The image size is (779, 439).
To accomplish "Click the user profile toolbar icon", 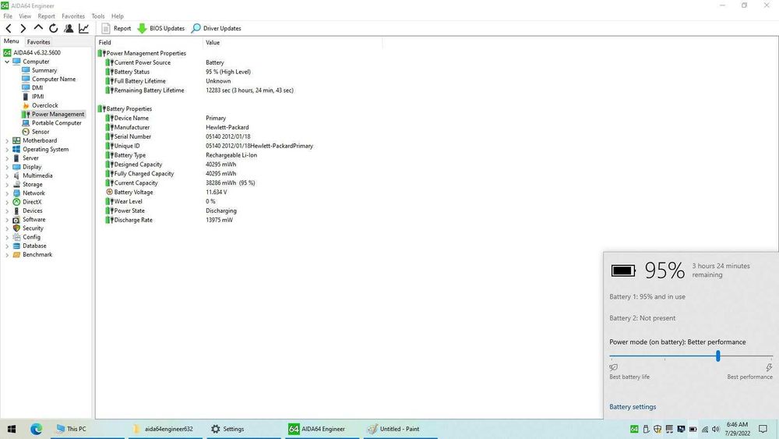I will 69,28.
